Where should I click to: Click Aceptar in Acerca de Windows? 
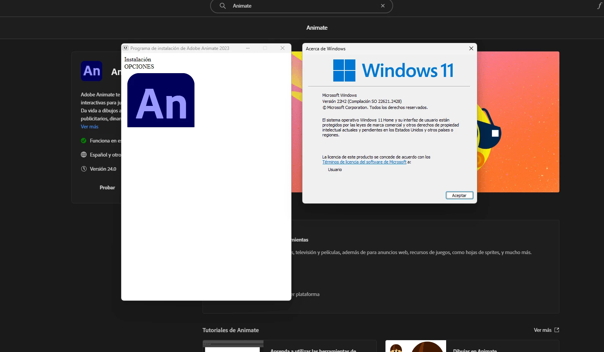(x=459, y=195)
